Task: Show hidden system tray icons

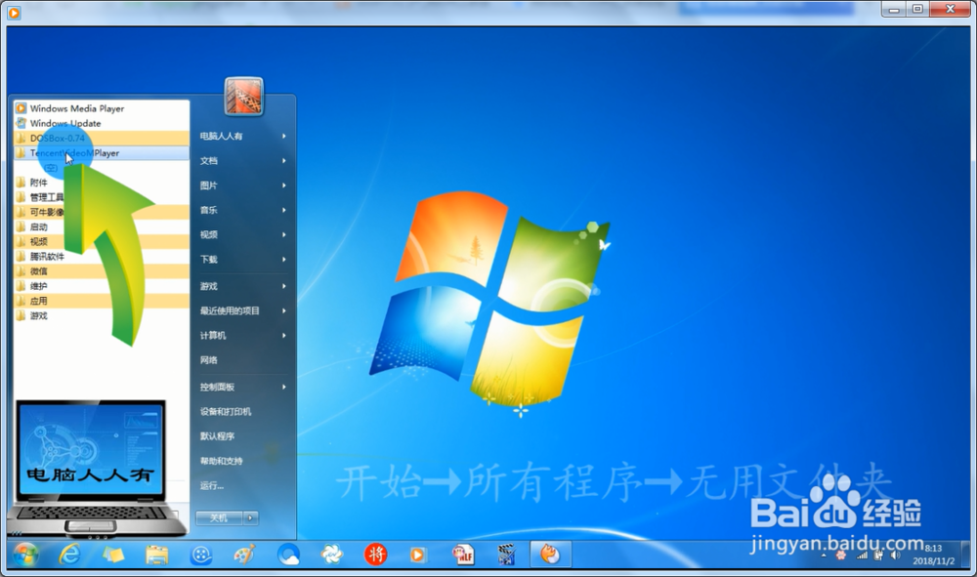Action: coord(825,555)
